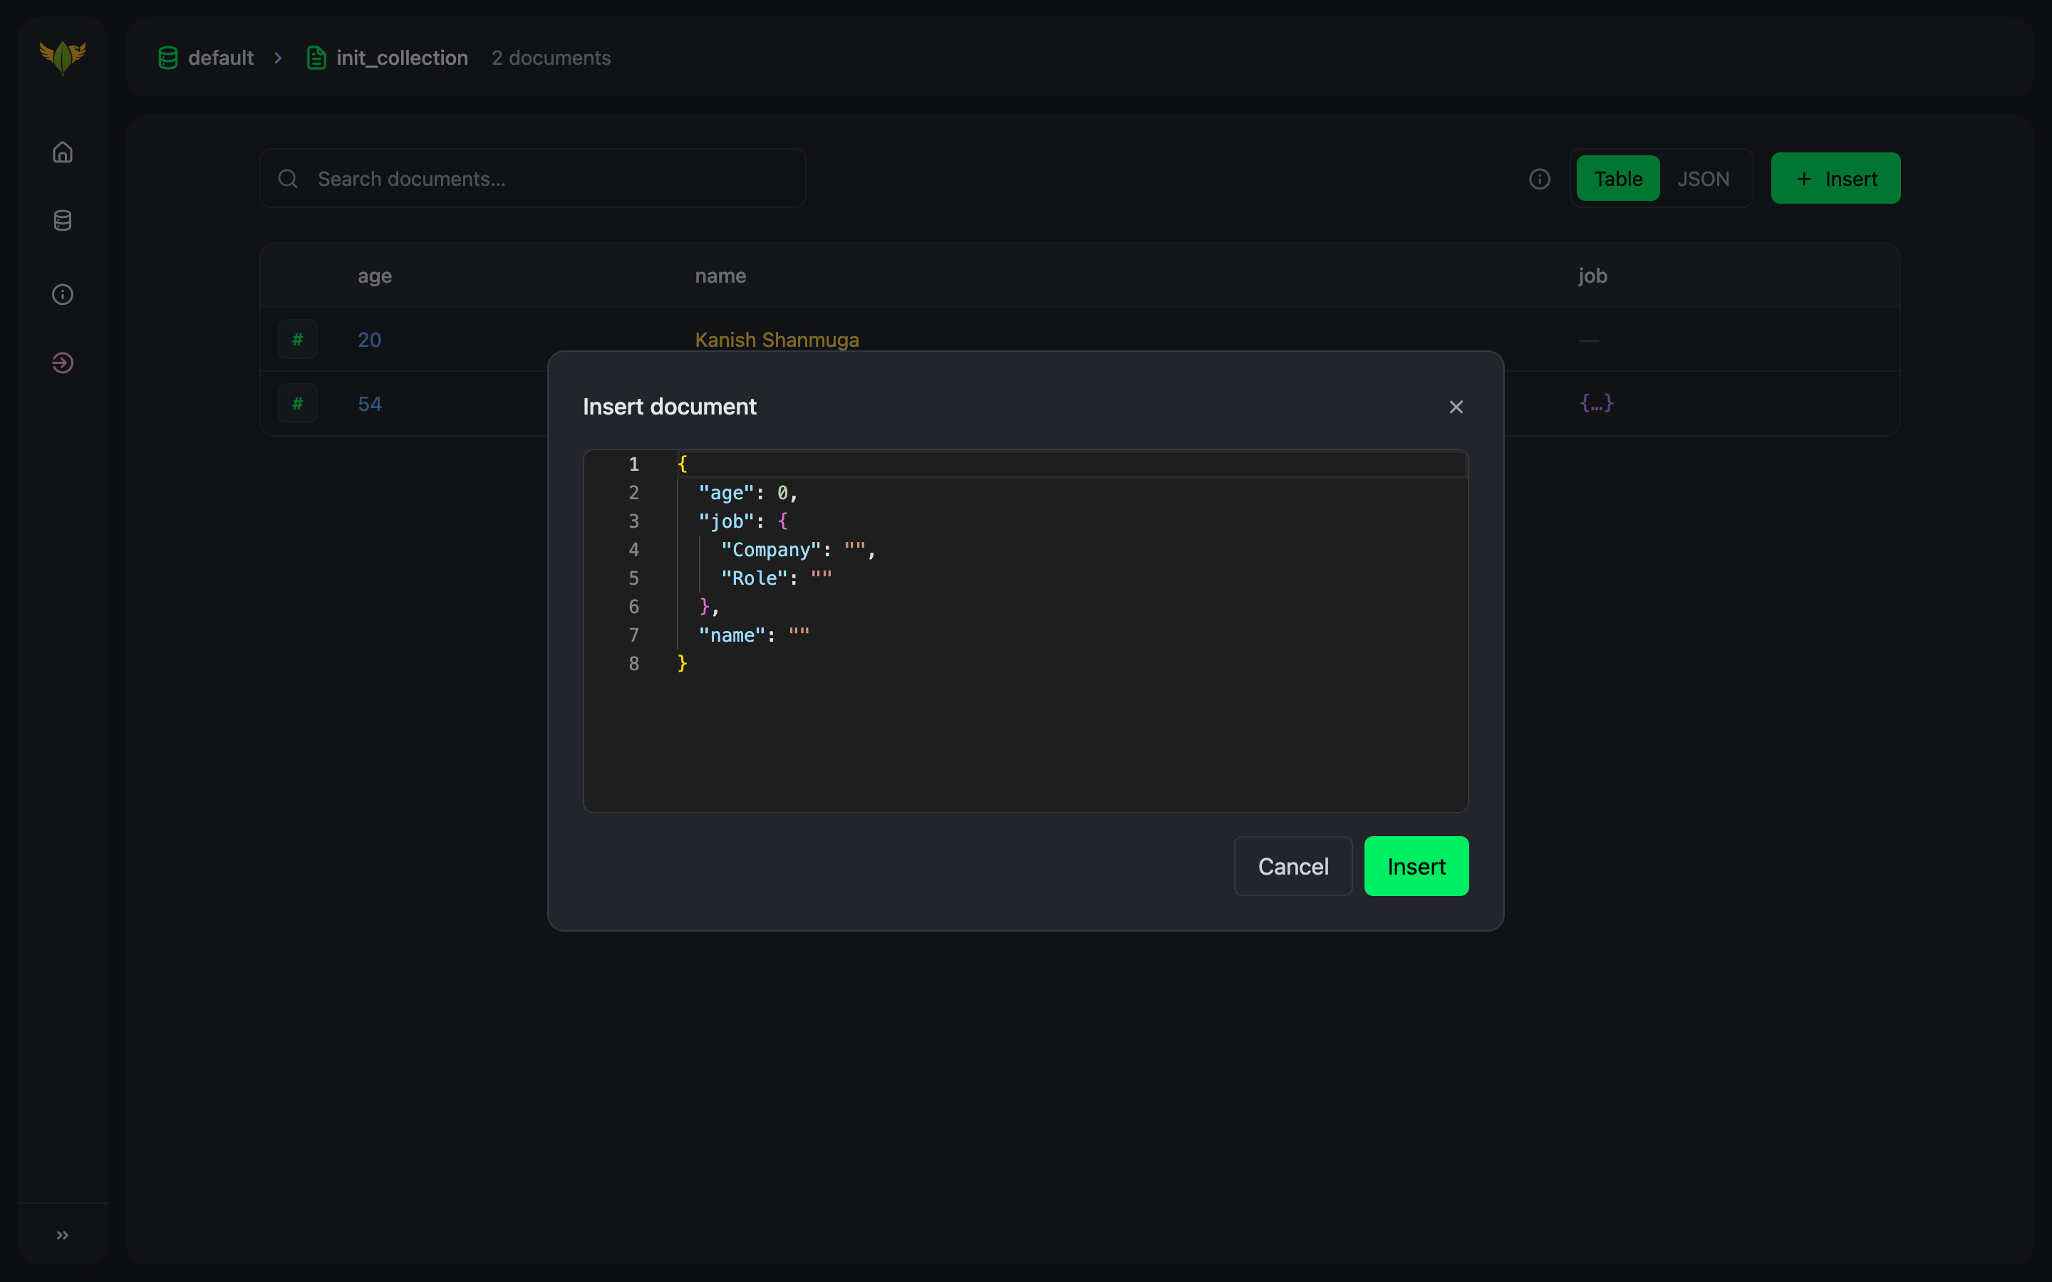Click the hash icon on age 20 row
2052x1282 pixels.
(298, 339)
